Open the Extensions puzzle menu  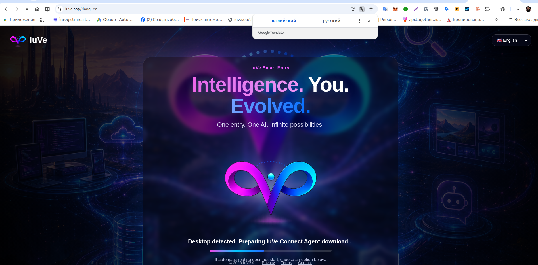[x=487, y=9]
